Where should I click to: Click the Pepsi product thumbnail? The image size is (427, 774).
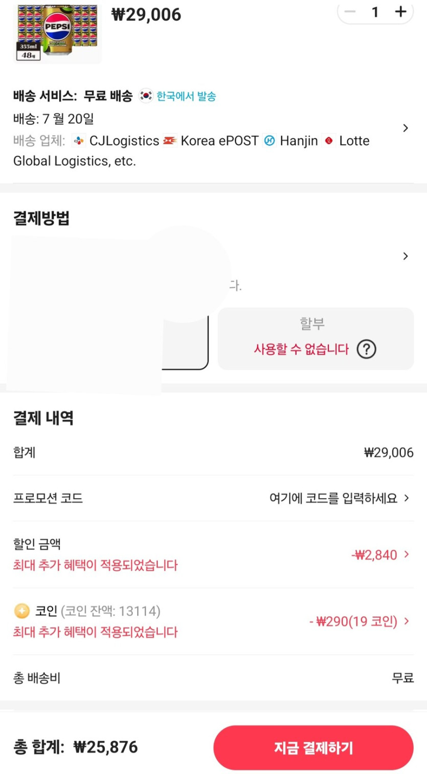click(57, 32)
